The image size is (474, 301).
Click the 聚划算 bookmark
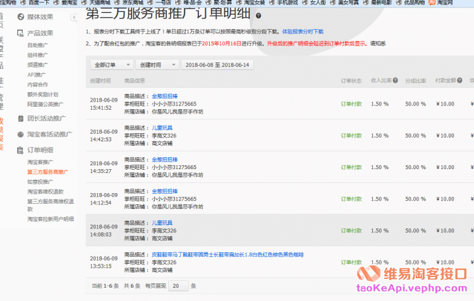point(223,3)
